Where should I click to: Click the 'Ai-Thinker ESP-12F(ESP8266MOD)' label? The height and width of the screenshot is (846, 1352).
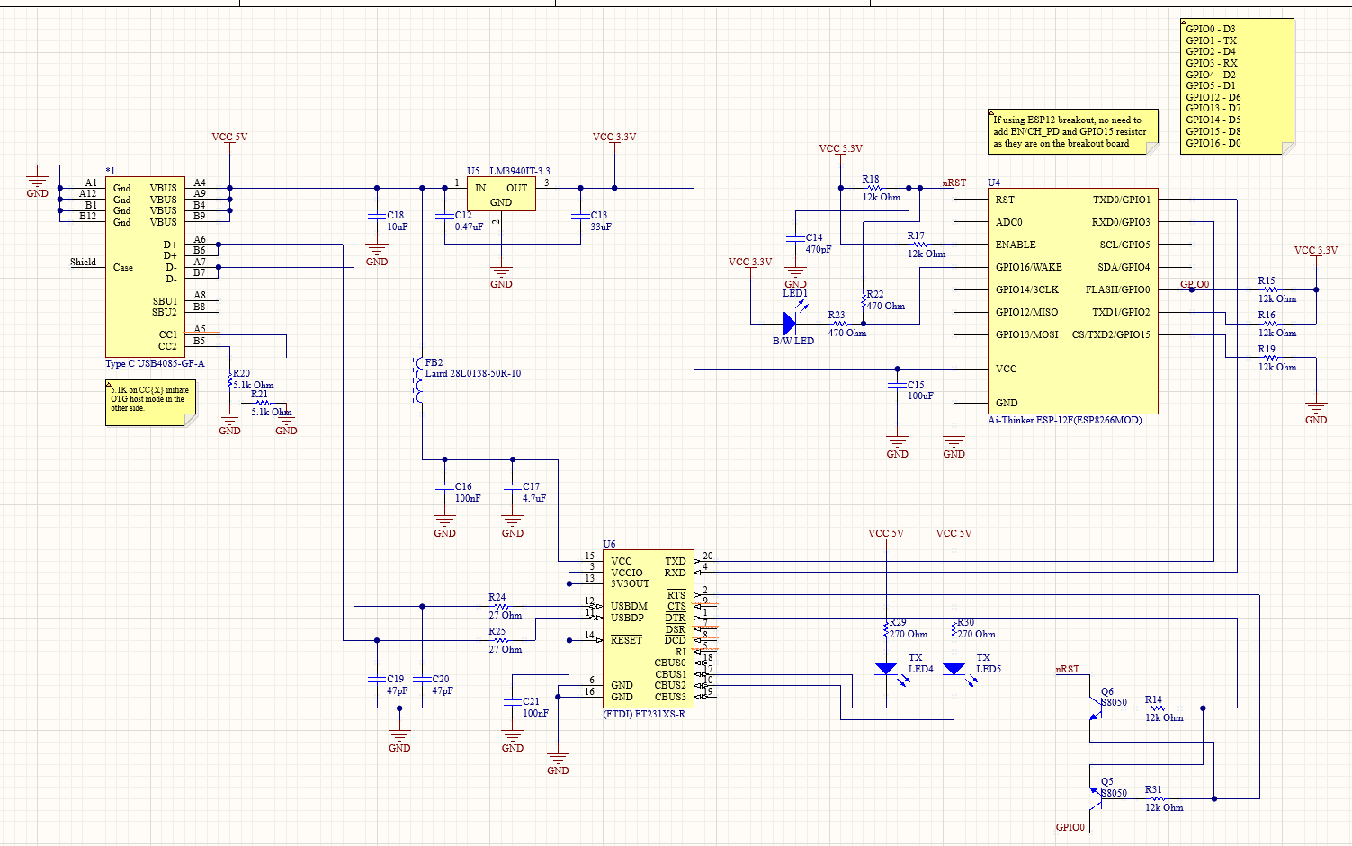click(x=1065, y=420)
